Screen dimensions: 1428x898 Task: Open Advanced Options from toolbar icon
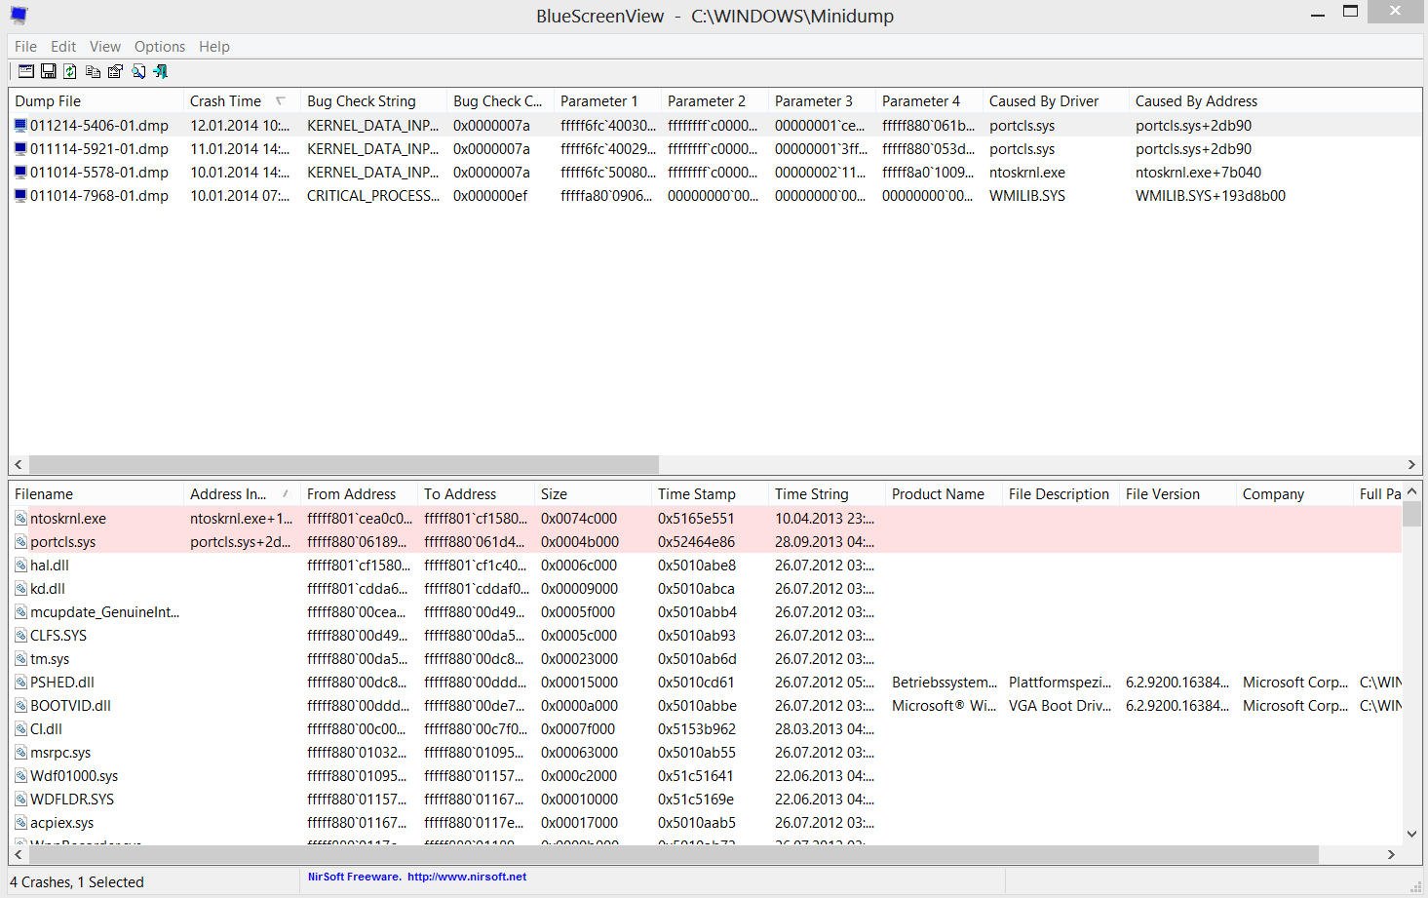(26, 71)
